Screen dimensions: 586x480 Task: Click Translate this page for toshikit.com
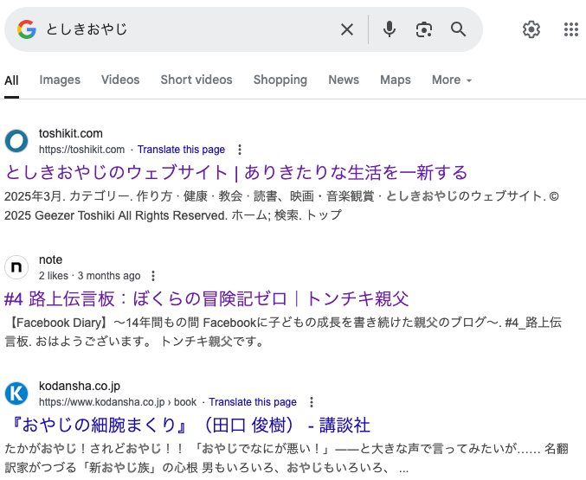pyautogui.click(x=181, y=150)
